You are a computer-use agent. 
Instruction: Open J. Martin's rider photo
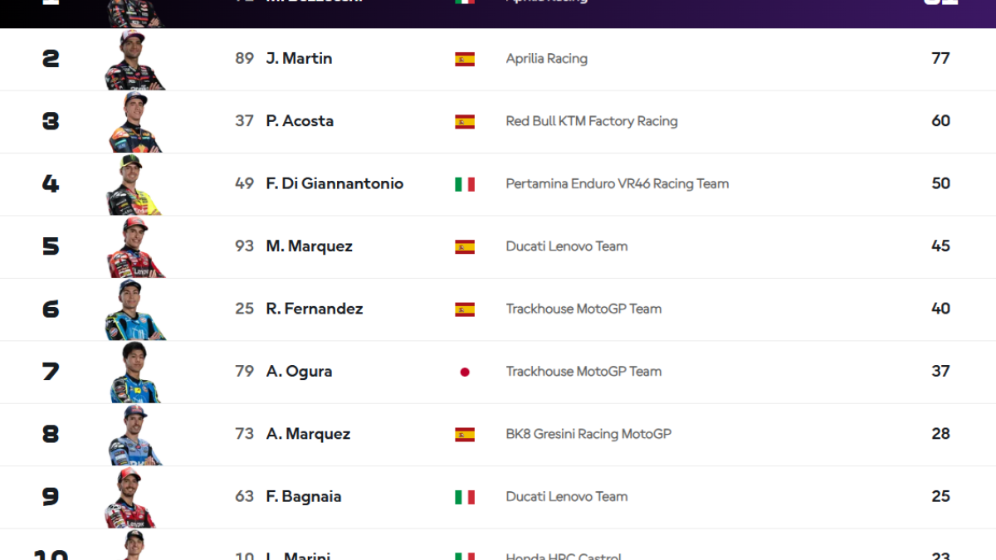[134, 60]
